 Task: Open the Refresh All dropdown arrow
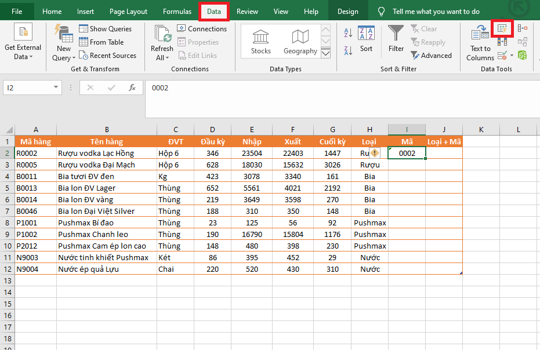[x=167, y=58]
